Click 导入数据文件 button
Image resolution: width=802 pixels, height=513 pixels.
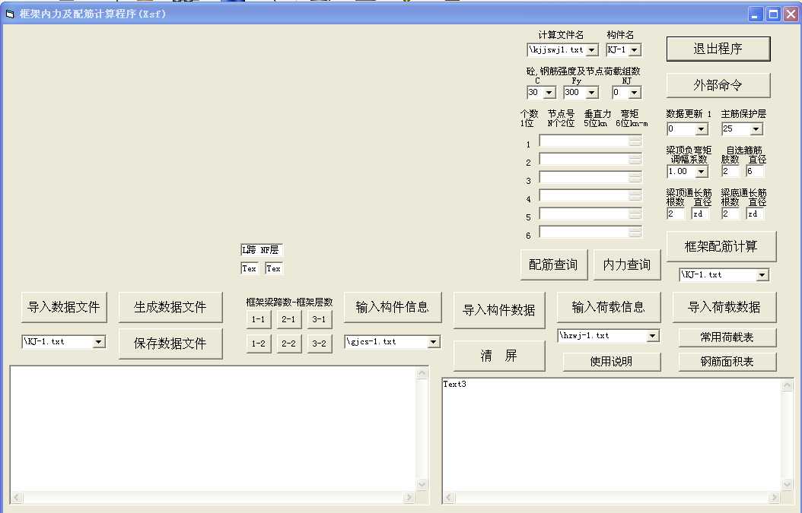64,307
